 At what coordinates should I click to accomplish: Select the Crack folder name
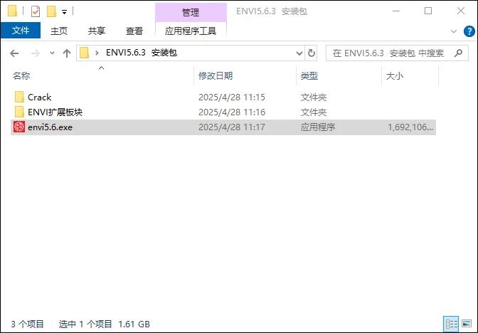point(40,97)
